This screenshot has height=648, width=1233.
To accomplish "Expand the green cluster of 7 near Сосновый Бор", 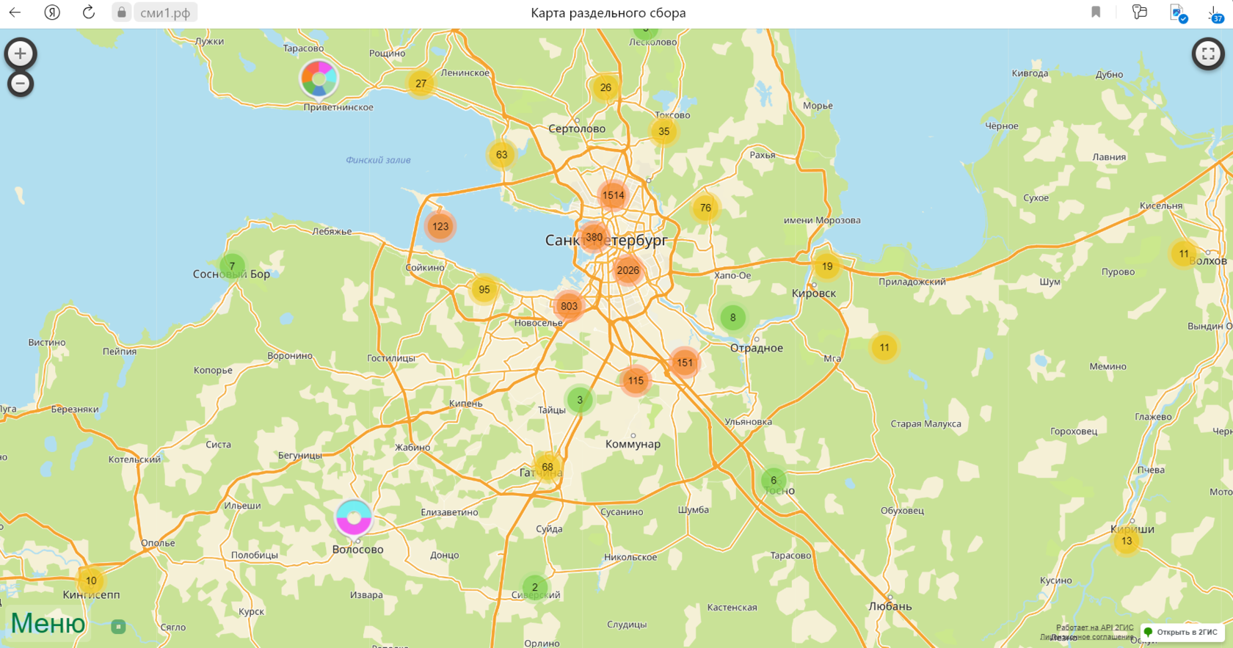I will [x=232, y=266].
